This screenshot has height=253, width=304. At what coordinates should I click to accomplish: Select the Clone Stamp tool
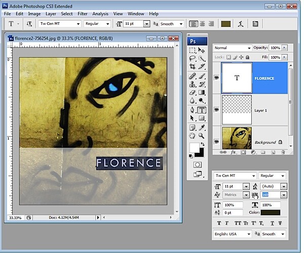pyautogui.click(x=193, y=85)
